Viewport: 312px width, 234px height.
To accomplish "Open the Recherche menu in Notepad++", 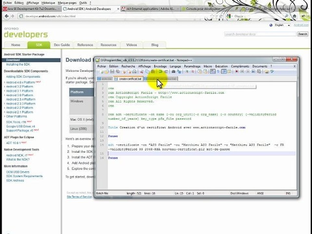I will click(128, 66).
